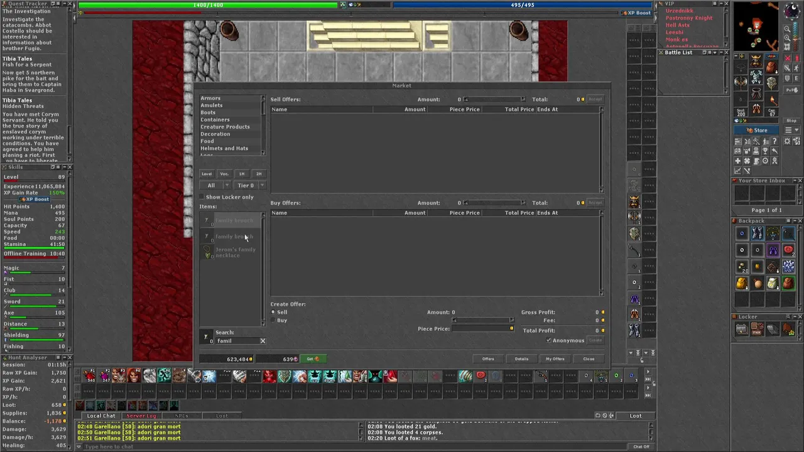
Task: Select the Buy radio button under Create Offer
Action: pyautogui.click(x=273, y=320)
